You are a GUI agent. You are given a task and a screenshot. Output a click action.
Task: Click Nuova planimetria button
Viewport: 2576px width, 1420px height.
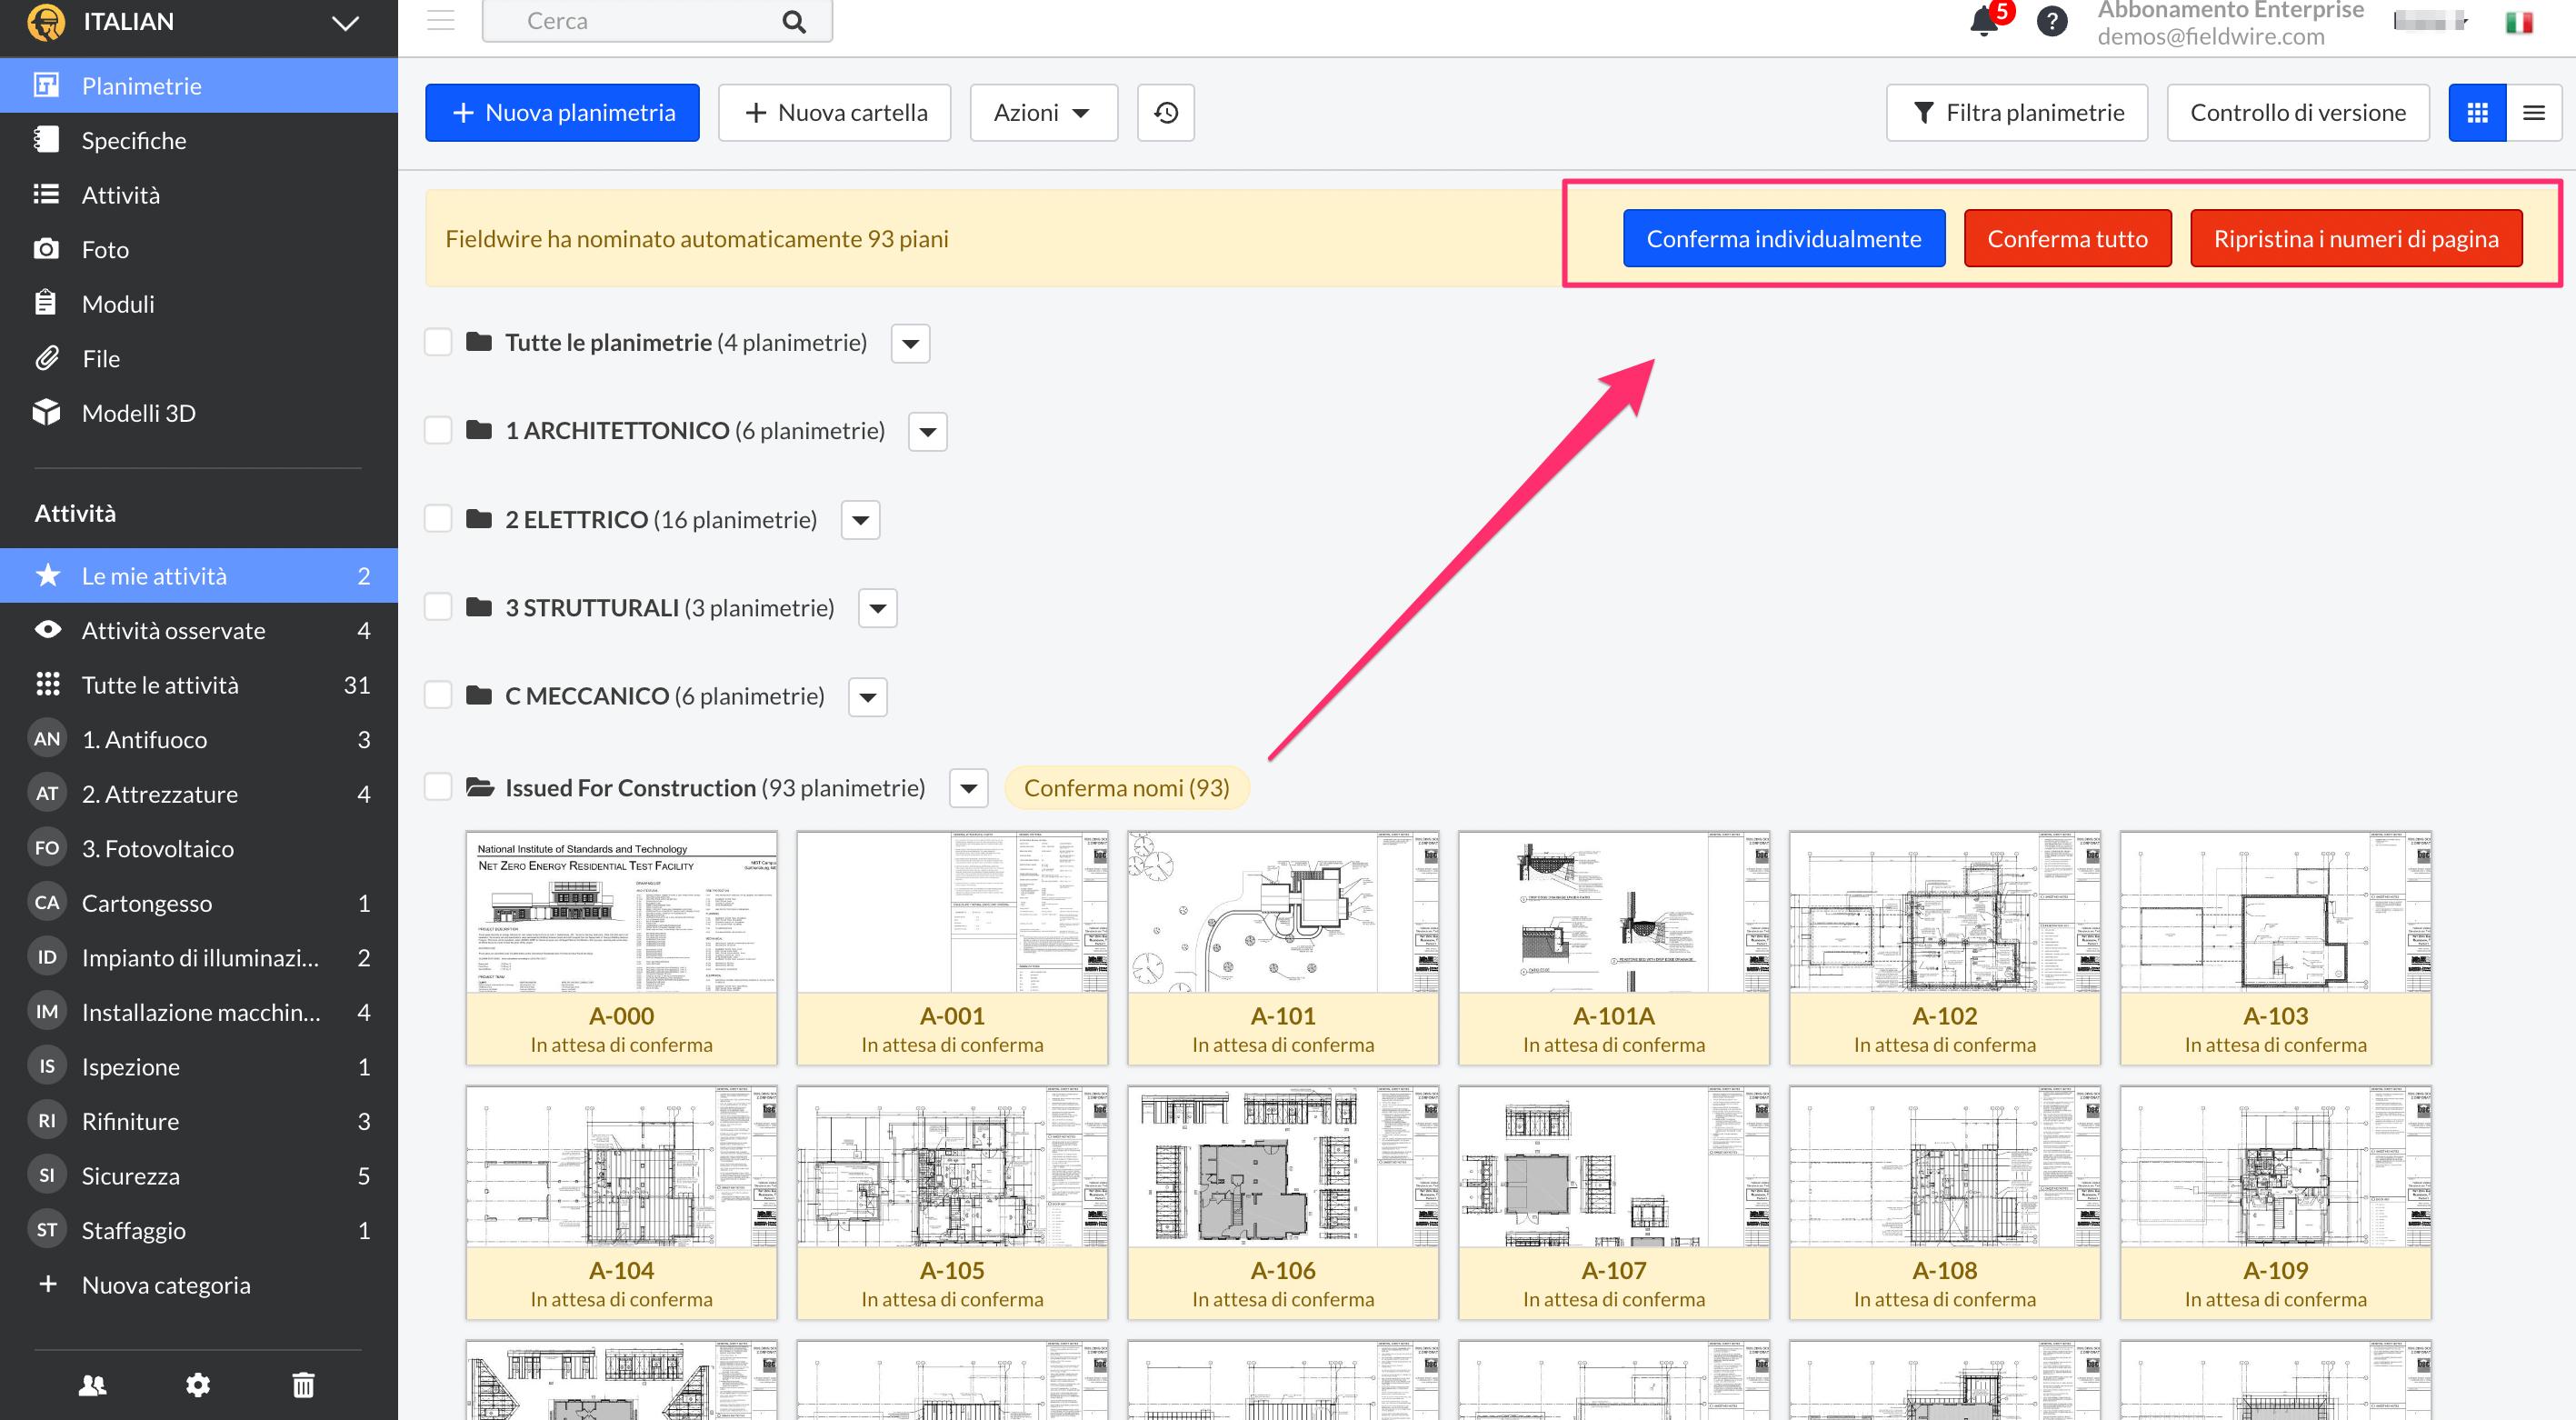(x=562, y=113)
